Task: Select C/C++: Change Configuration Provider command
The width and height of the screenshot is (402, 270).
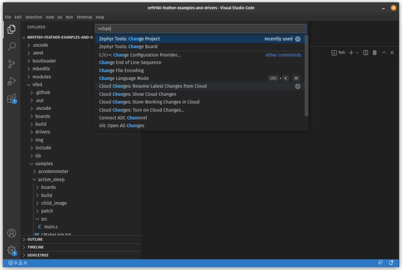Action: click(201, 55)
